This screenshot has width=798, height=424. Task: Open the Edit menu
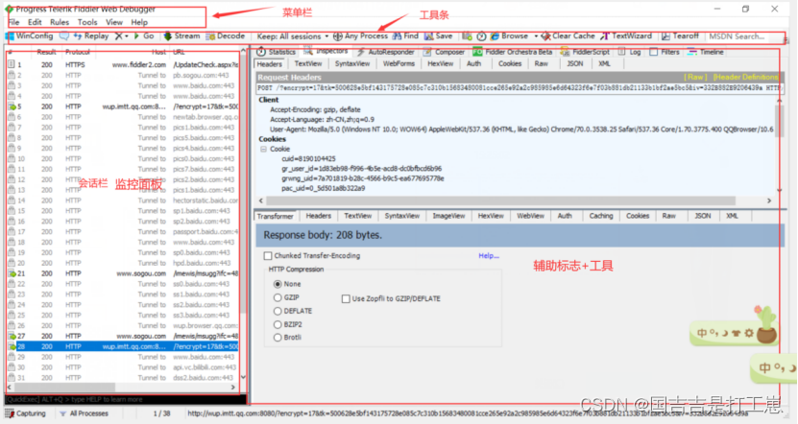[x=35, y=22]
